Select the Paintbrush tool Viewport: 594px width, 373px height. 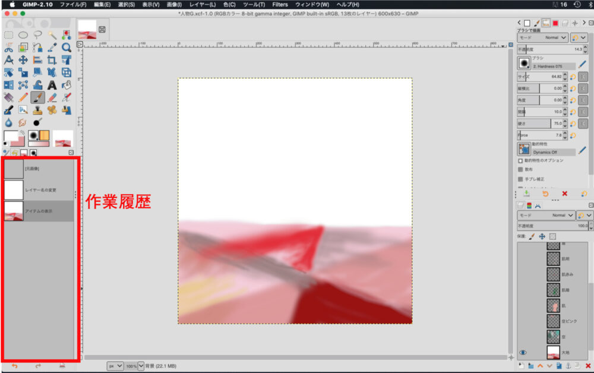pyautogui.click(x=37, y=97)
